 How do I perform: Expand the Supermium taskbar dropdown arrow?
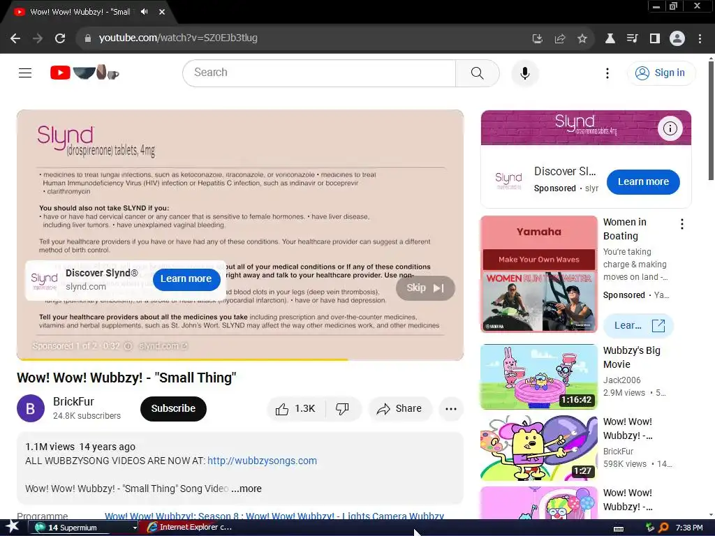tap(135, 528)
